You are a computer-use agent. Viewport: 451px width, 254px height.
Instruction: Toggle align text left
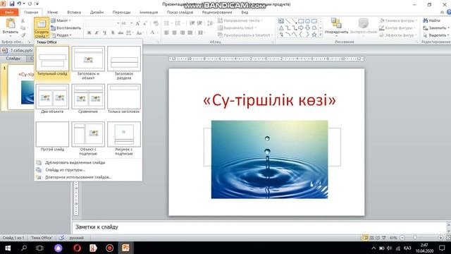[166, 33]
